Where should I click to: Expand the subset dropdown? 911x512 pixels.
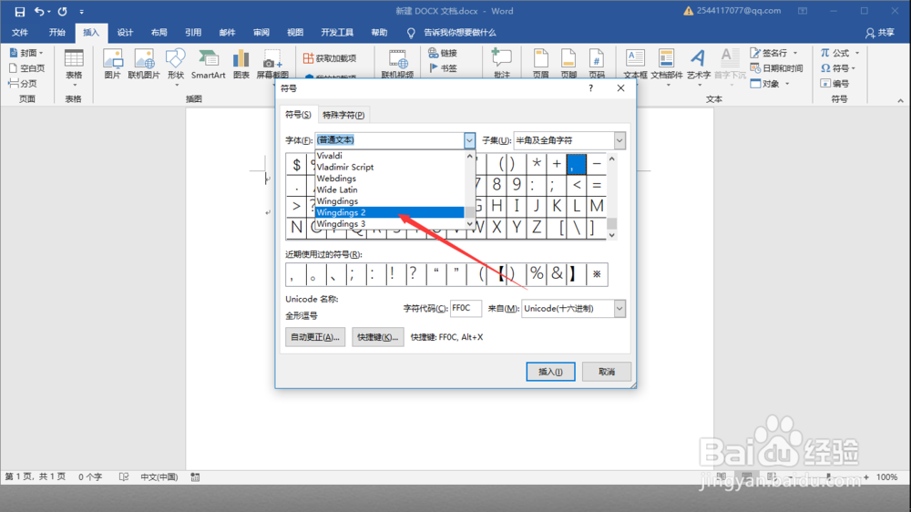click(x=619, y=140)
